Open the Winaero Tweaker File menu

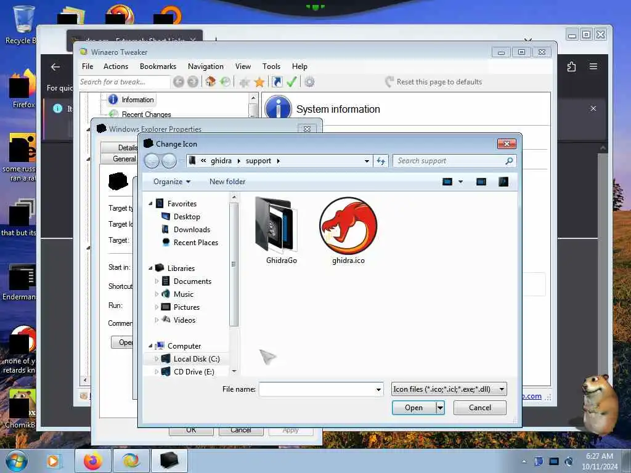(x=88, y=67)
